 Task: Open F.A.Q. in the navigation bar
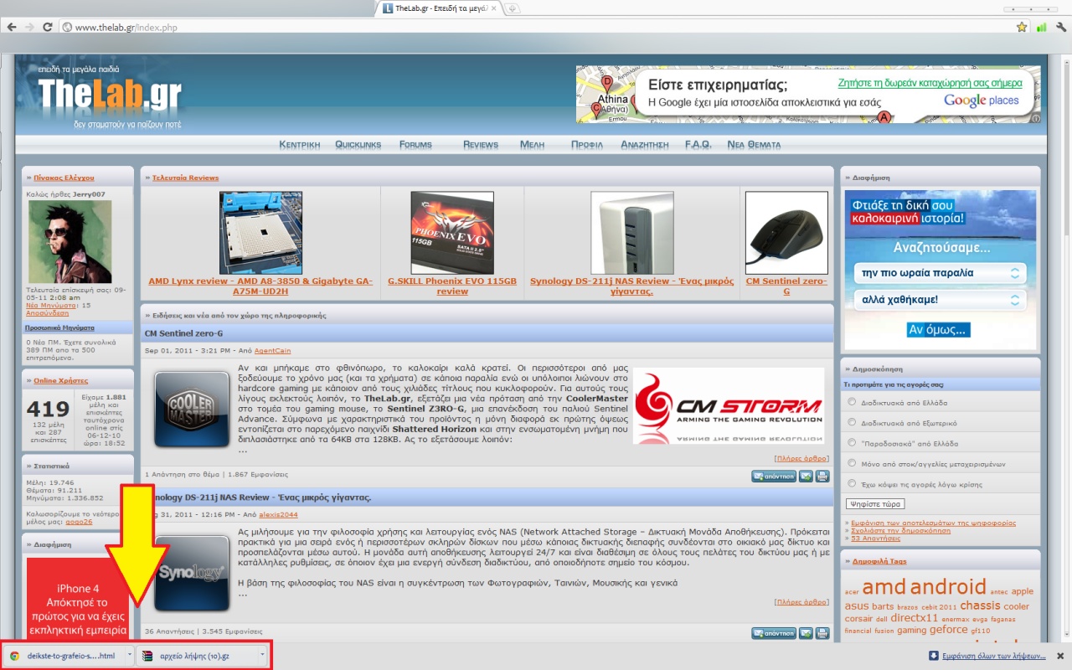(698, 144)
